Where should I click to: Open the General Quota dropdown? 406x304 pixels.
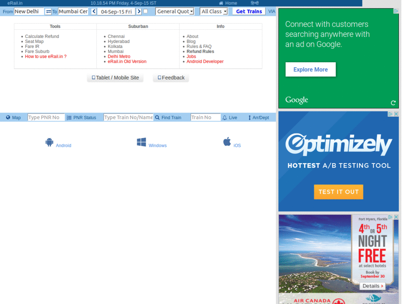(x=175, y=11)
